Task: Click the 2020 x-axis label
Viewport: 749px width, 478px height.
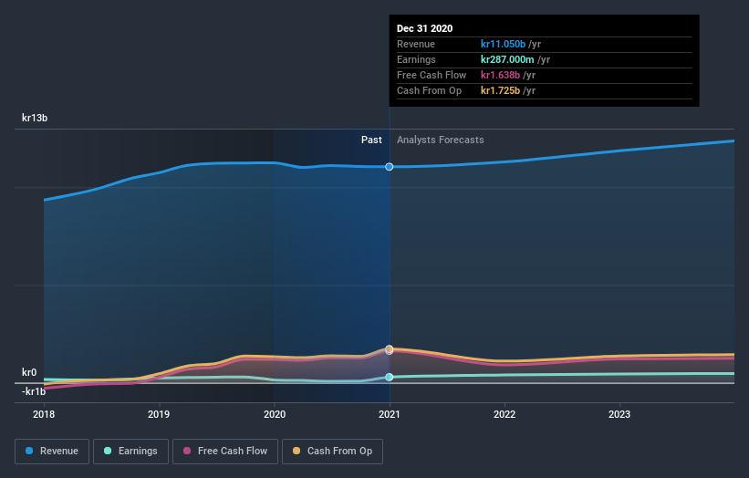Action: 275,414
